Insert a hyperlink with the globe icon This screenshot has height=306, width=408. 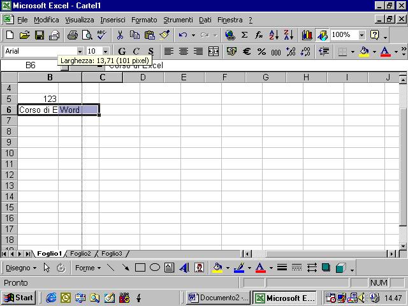coord(230,35)
